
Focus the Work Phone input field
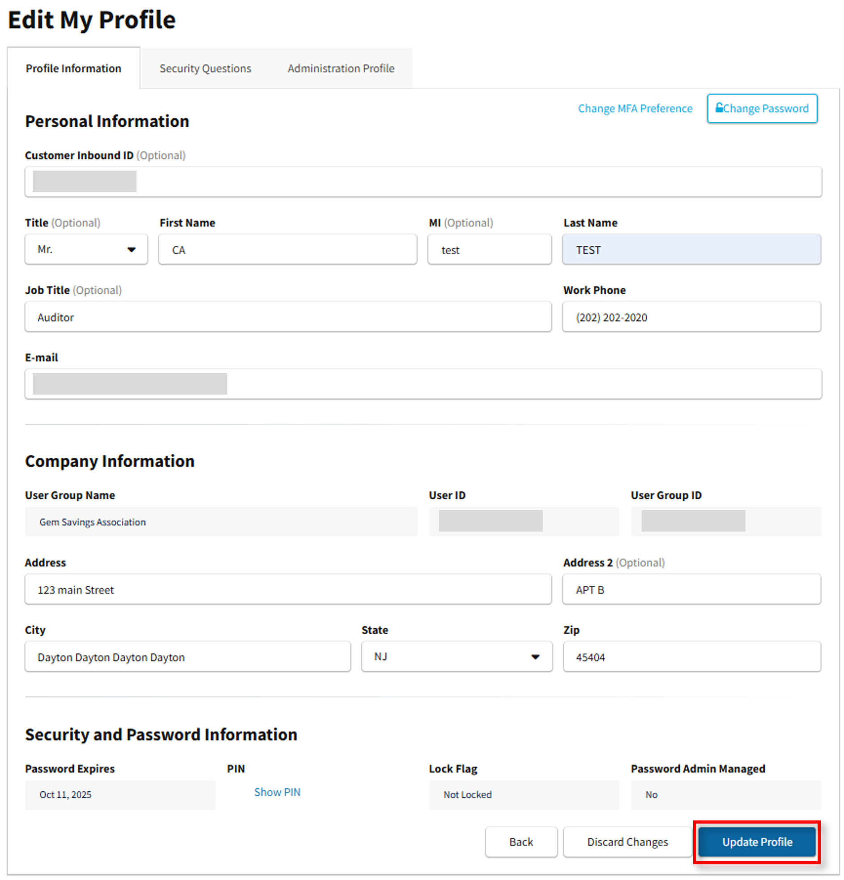pyautogui.click(x=691, y=317)
